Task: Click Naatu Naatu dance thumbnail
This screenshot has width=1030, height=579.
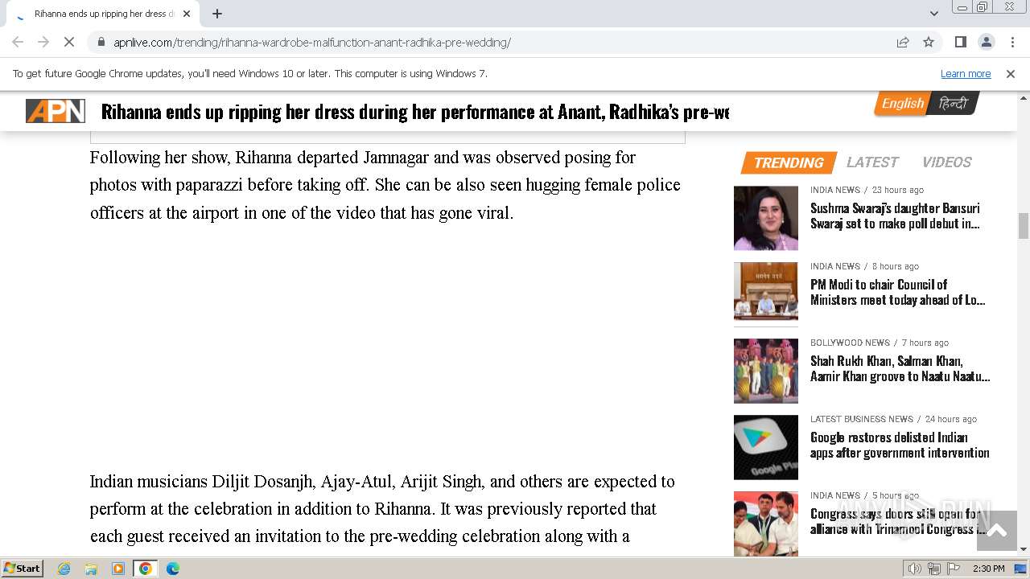Action: (x=766, y=371)
